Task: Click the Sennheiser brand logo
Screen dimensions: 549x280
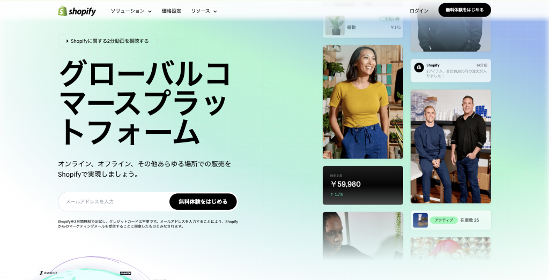Action: pos(48,273)
